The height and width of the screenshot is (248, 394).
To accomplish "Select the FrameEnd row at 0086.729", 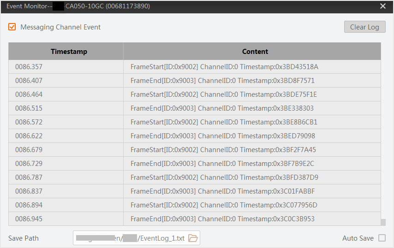I will tap(194, 164).
